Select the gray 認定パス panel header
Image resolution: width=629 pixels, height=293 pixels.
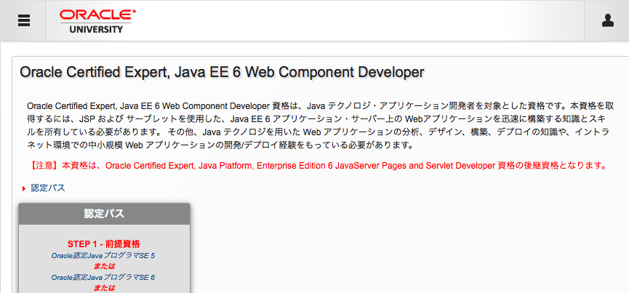[104, 214]
